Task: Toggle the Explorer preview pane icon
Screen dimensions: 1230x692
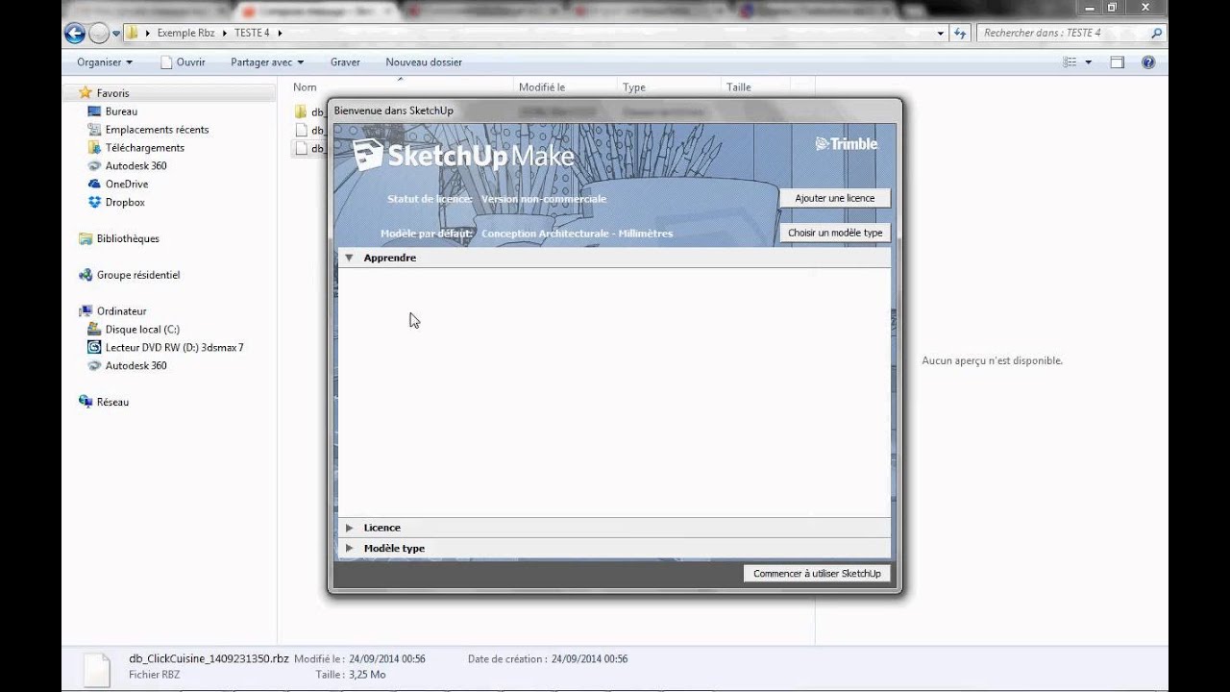Action: tap(1118, 62)
